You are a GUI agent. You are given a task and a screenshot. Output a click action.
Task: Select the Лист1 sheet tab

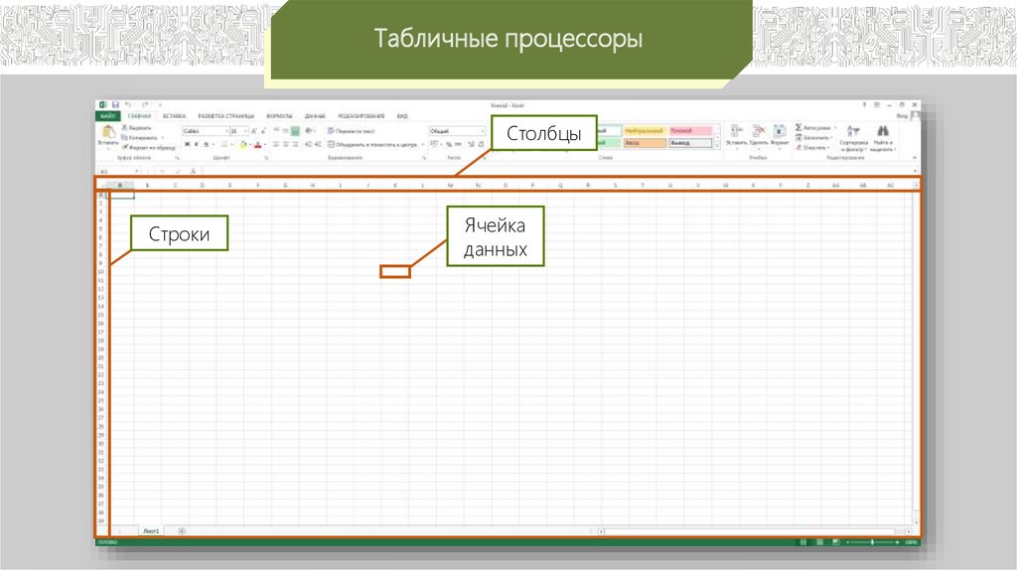151,531
